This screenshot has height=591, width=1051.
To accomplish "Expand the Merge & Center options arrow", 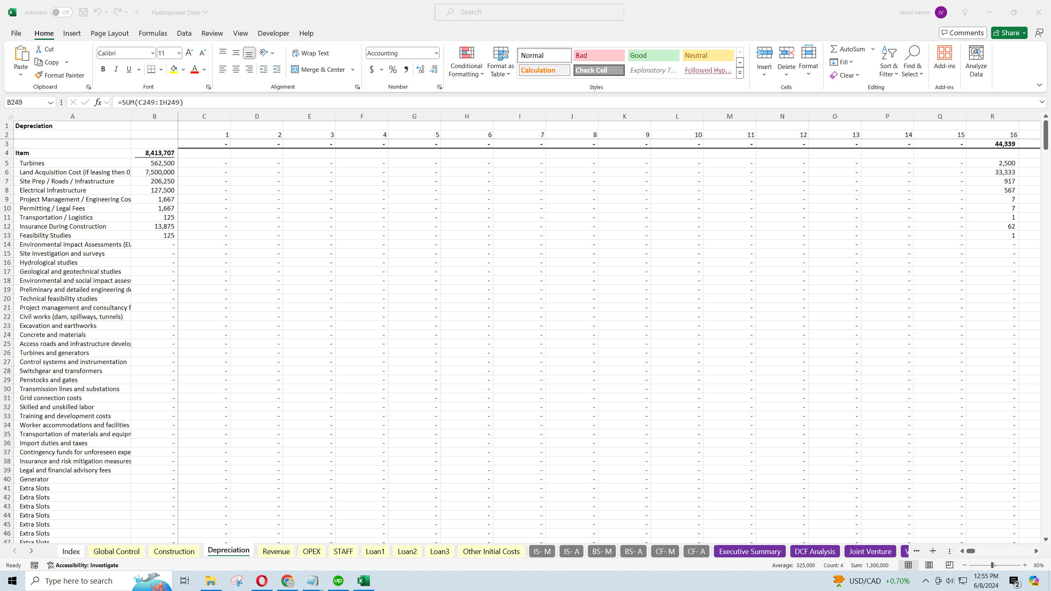I will click(x=353, y=69).
